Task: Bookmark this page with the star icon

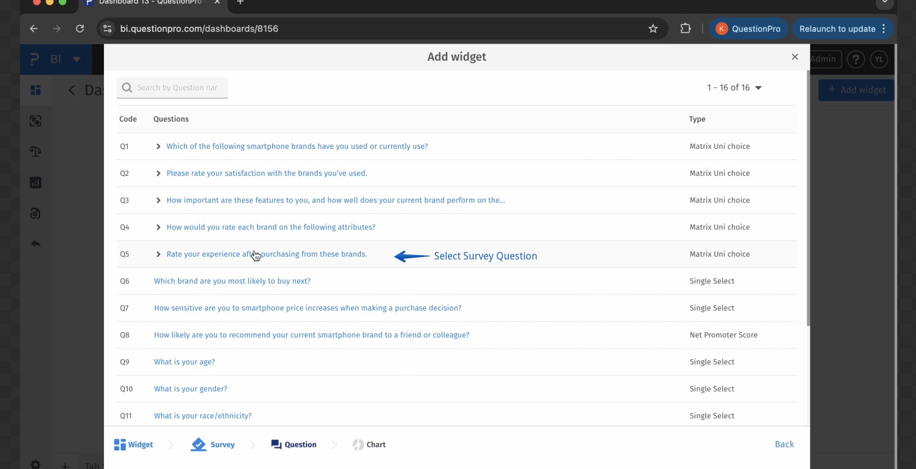Action: pos(653,29)
